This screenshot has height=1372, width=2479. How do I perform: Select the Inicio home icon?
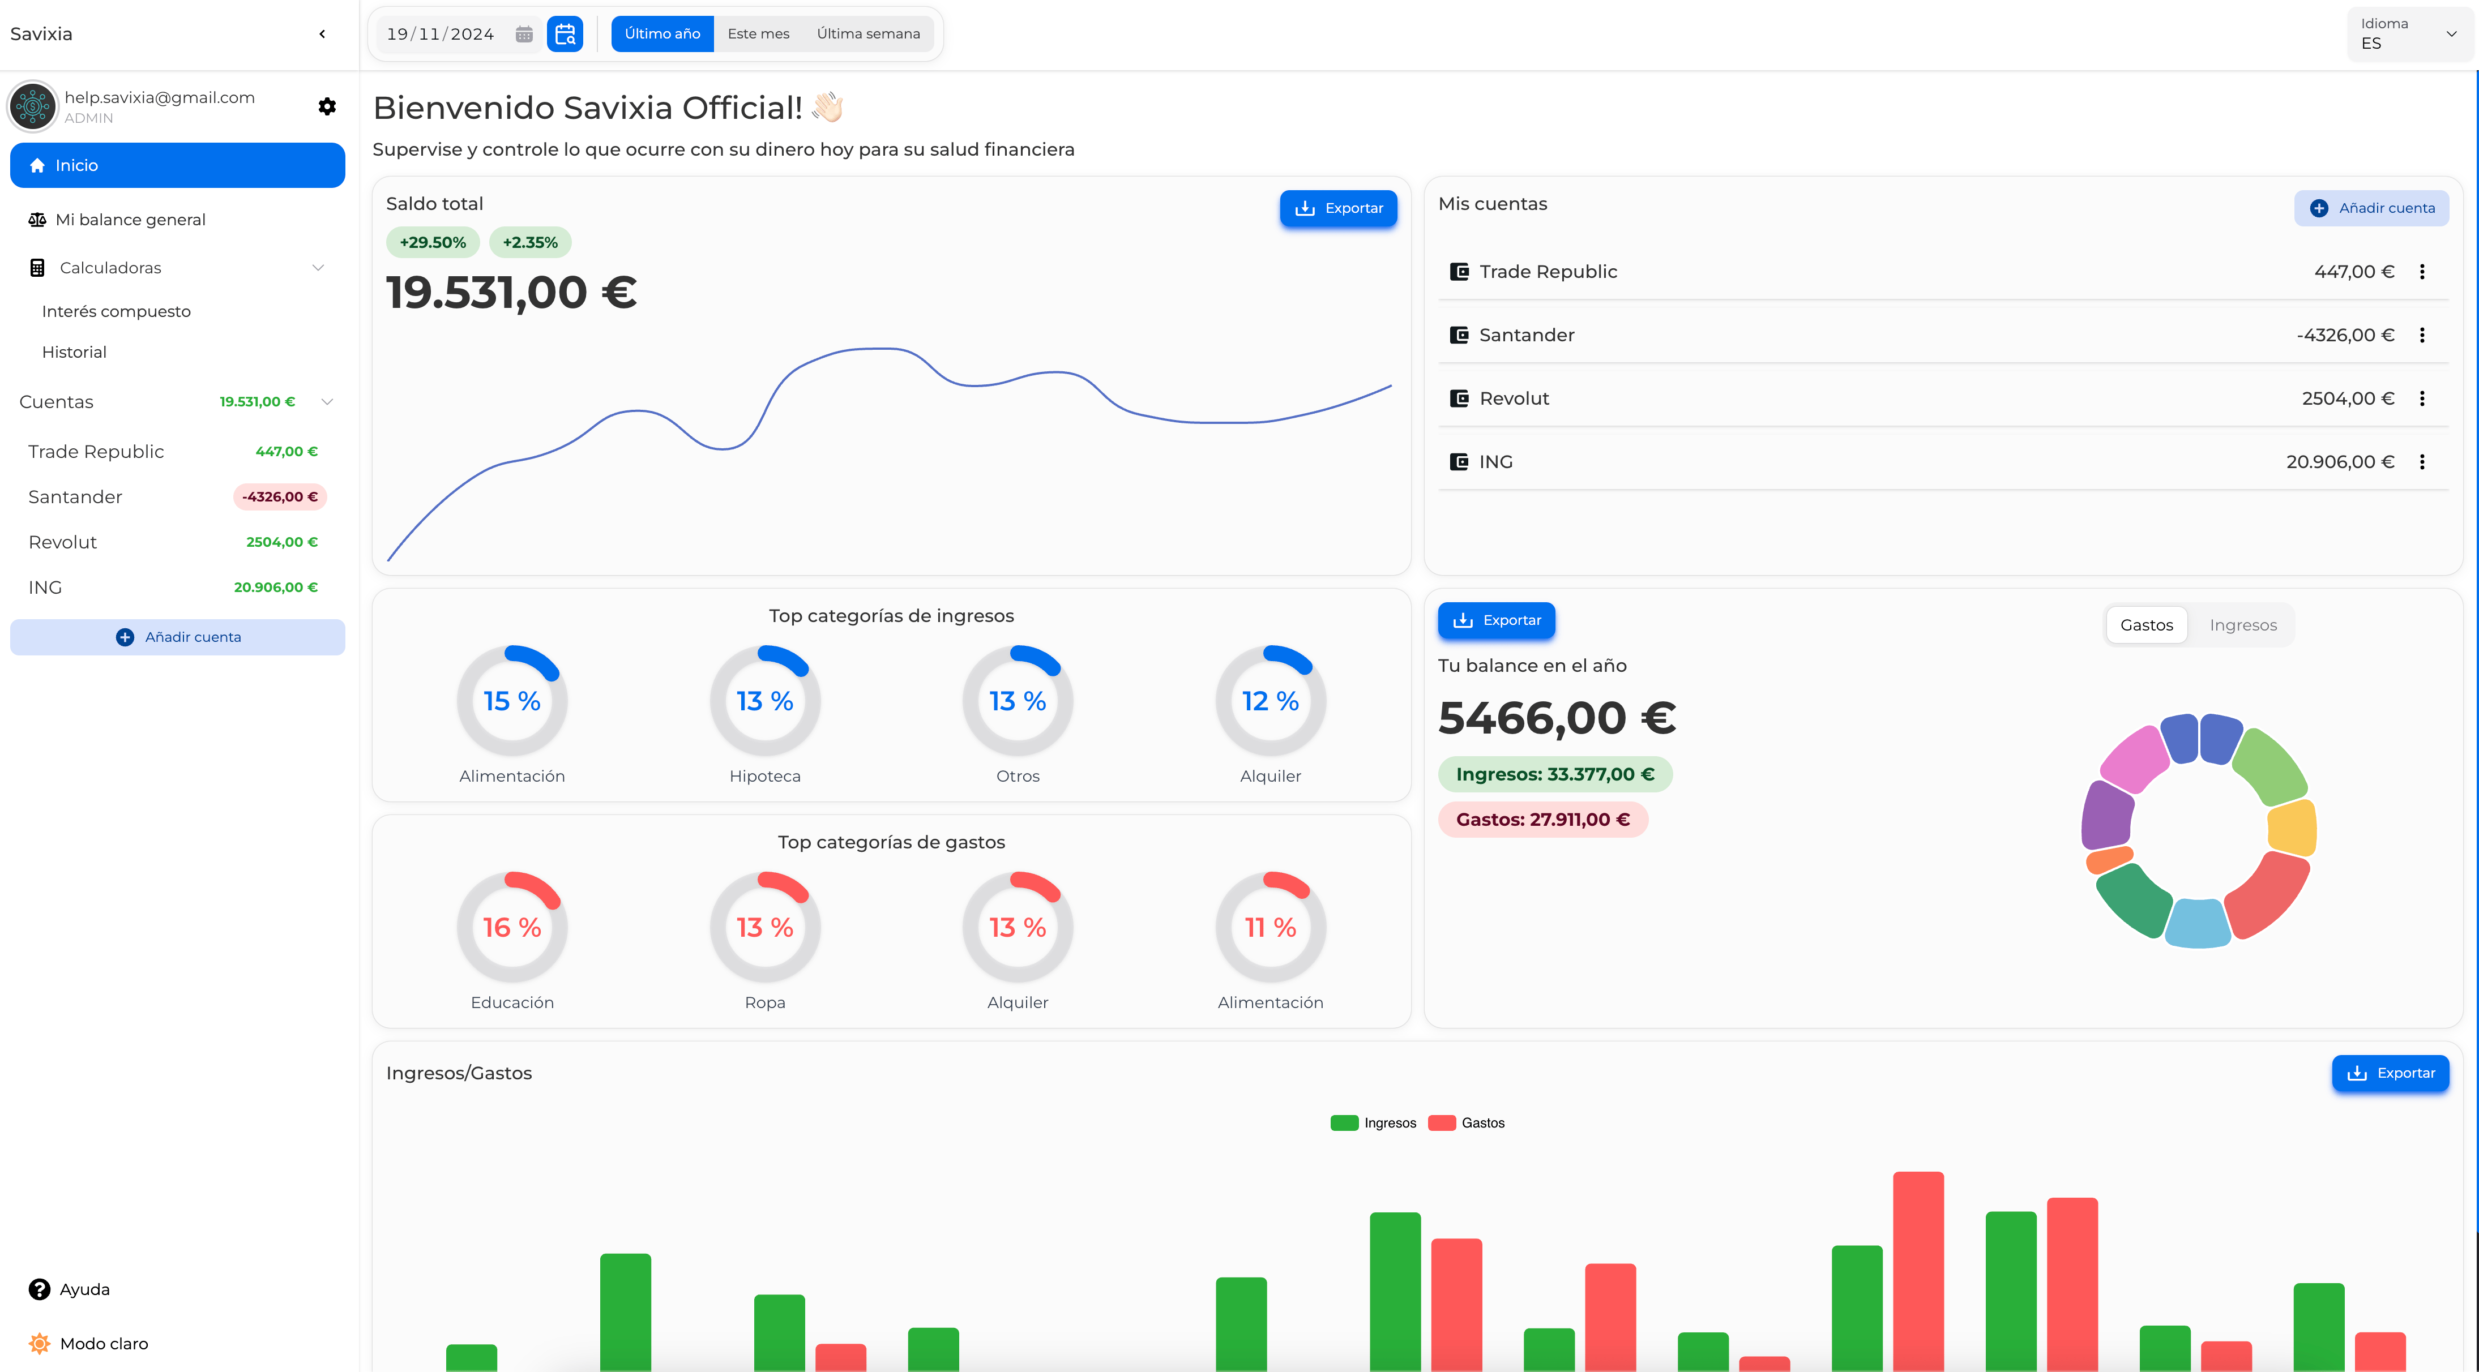(37, 165)
